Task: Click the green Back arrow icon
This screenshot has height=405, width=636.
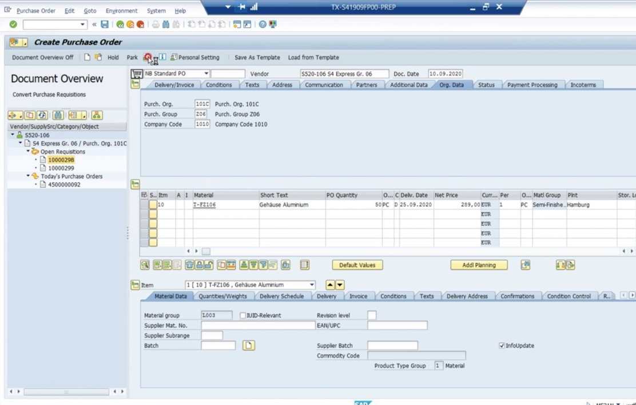Action: [120, 25]
